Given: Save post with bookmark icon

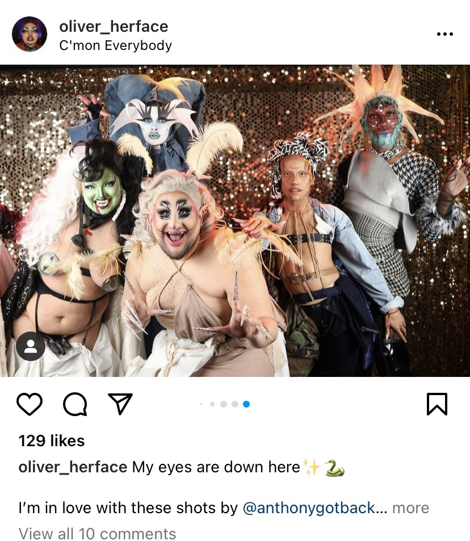Looking at the screenshot, I should (437, 404).
